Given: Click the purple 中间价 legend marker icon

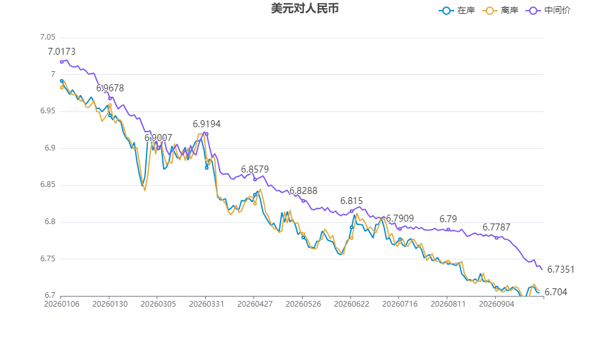Looking at the screenshot, I should tap(533, 11).
